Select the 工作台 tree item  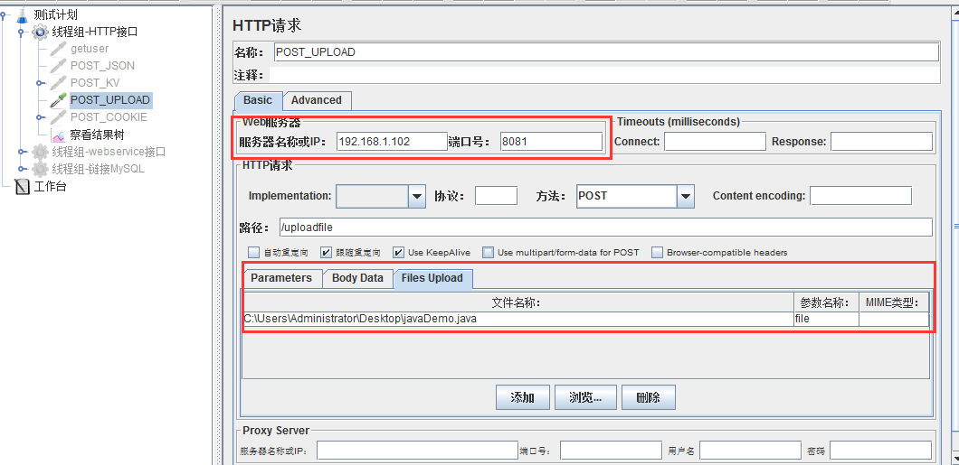coord(50,186)
